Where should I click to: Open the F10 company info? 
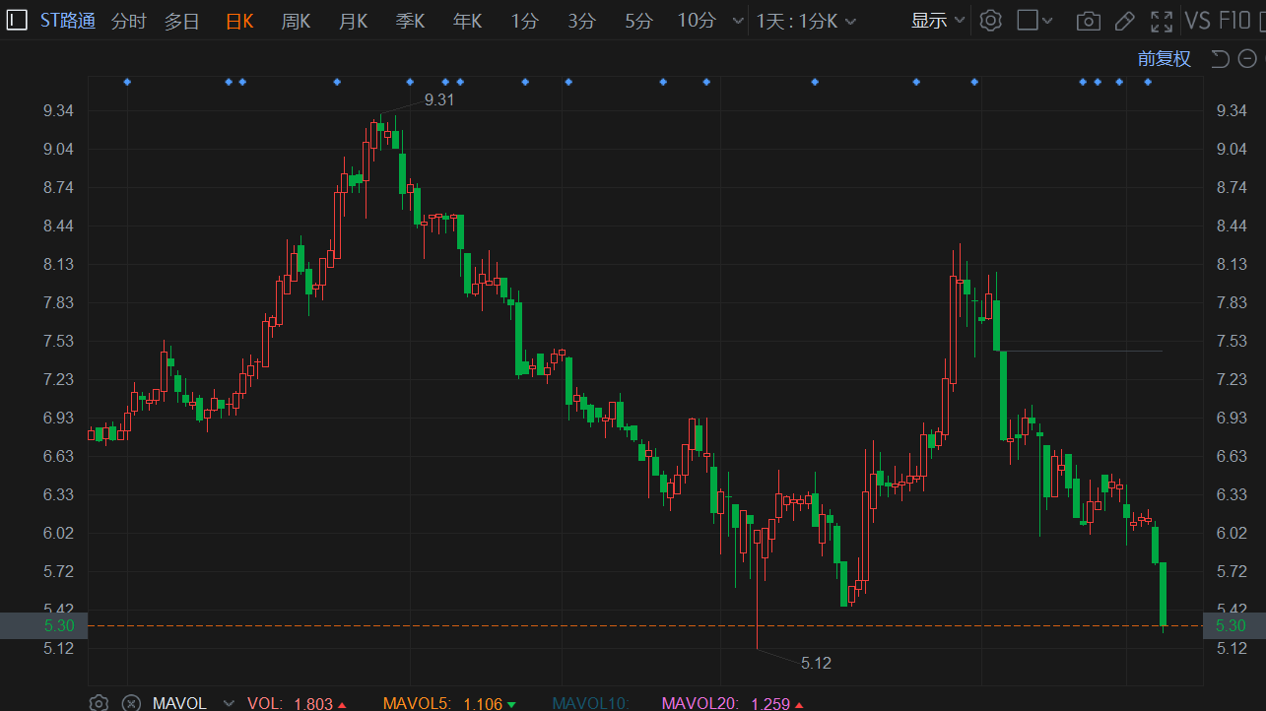pos(1235,21)
